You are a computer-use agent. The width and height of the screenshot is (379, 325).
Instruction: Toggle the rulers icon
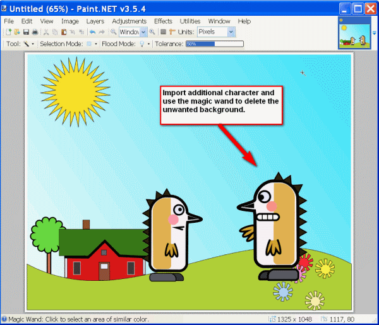click(172, 32)
